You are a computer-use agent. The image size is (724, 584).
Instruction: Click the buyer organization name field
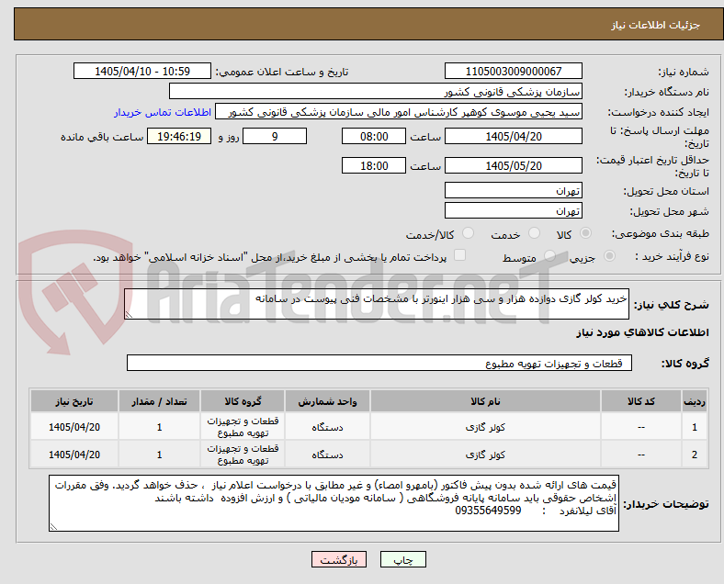point(376,91)
